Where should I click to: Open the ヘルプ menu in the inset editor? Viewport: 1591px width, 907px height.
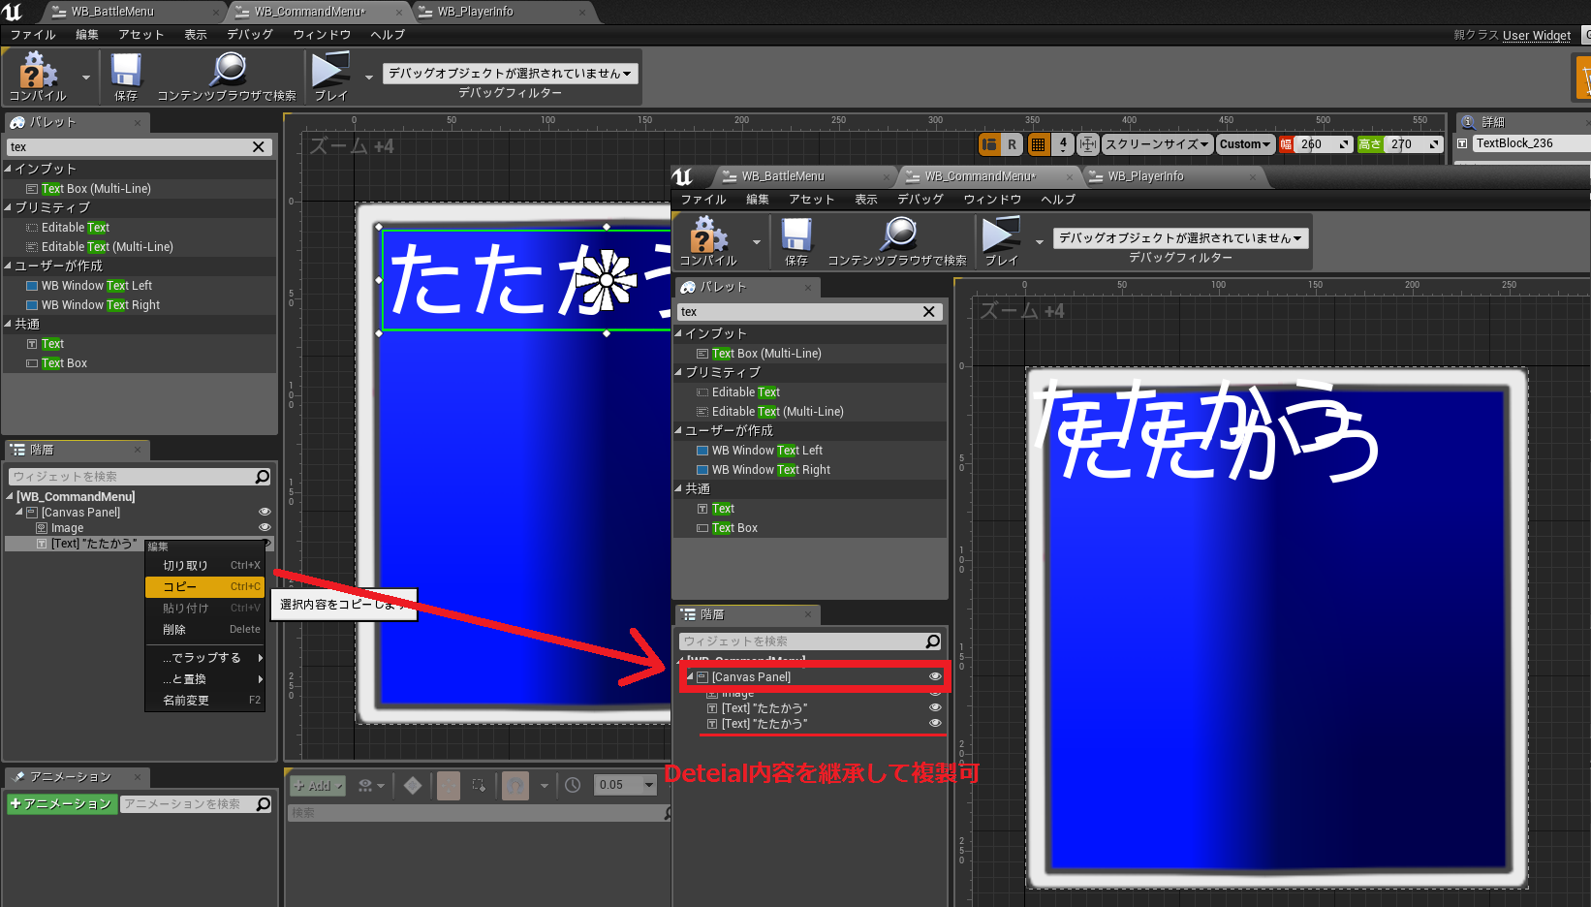point(1058,200)
